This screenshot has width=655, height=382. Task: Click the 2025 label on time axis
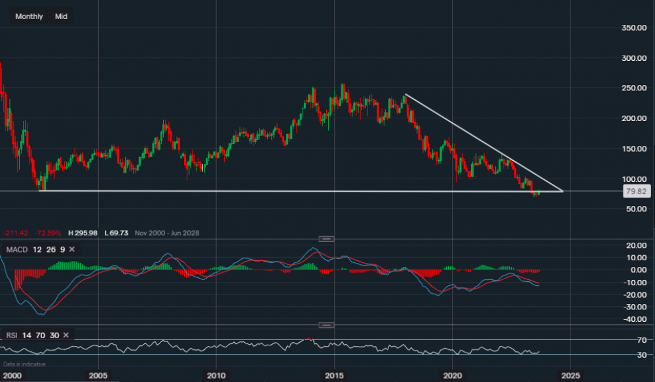(x=570, y=375)
